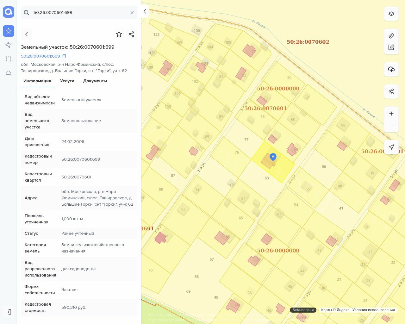Clear the search field text
This screenshot has height=324, width=405.
click(x=132, y=13)
